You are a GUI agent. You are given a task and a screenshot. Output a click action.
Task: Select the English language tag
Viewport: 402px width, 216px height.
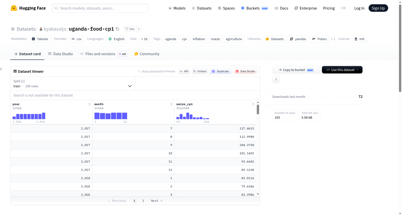[116, 39]
